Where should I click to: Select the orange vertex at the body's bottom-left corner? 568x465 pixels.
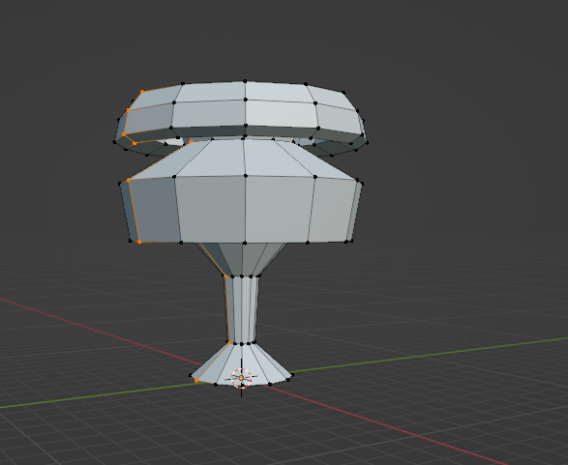coord(139,242)
